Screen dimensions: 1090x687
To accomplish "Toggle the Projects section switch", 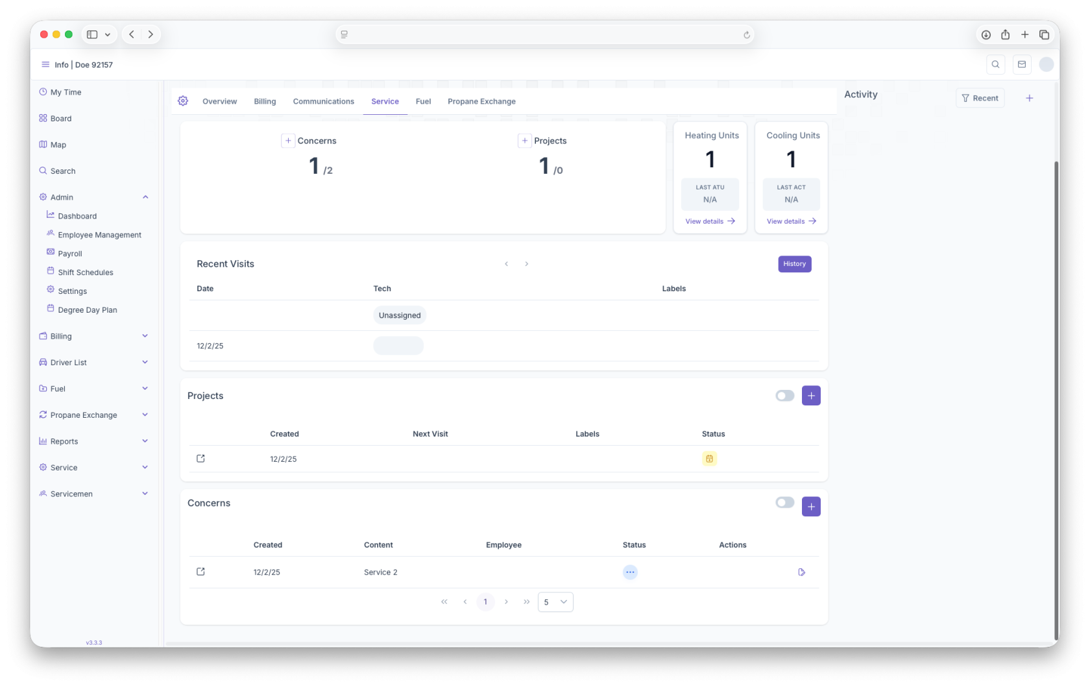I will (x=784, y=396).
